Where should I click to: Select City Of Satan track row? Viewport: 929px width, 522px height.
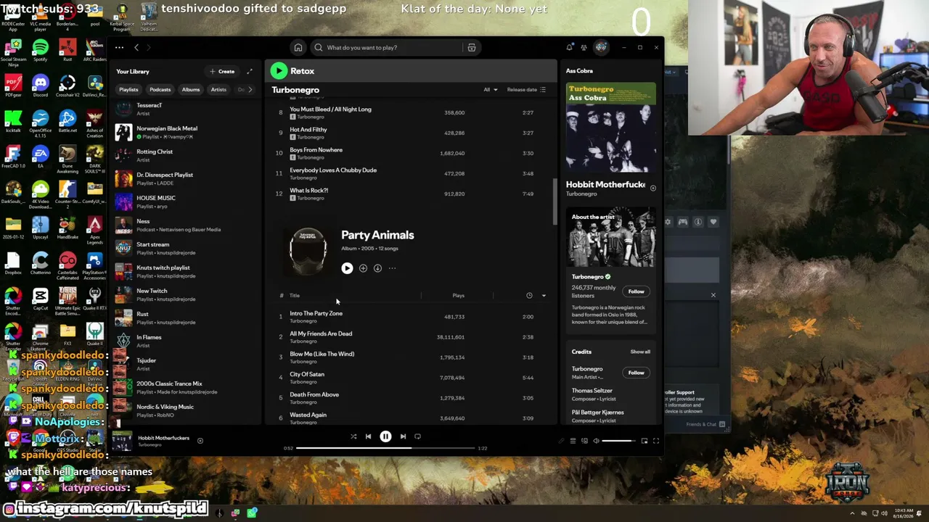tap(410, 377)
